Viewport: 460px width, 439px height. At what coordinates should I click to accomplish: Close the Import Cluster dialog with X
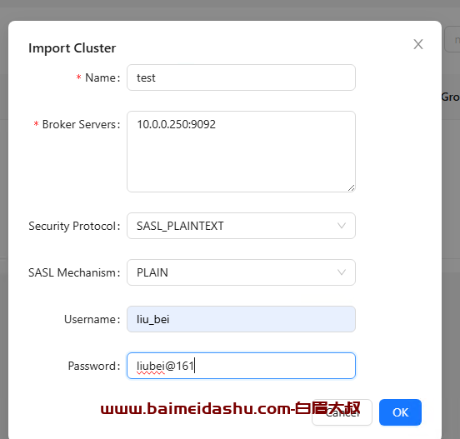(x=418, y=45)
